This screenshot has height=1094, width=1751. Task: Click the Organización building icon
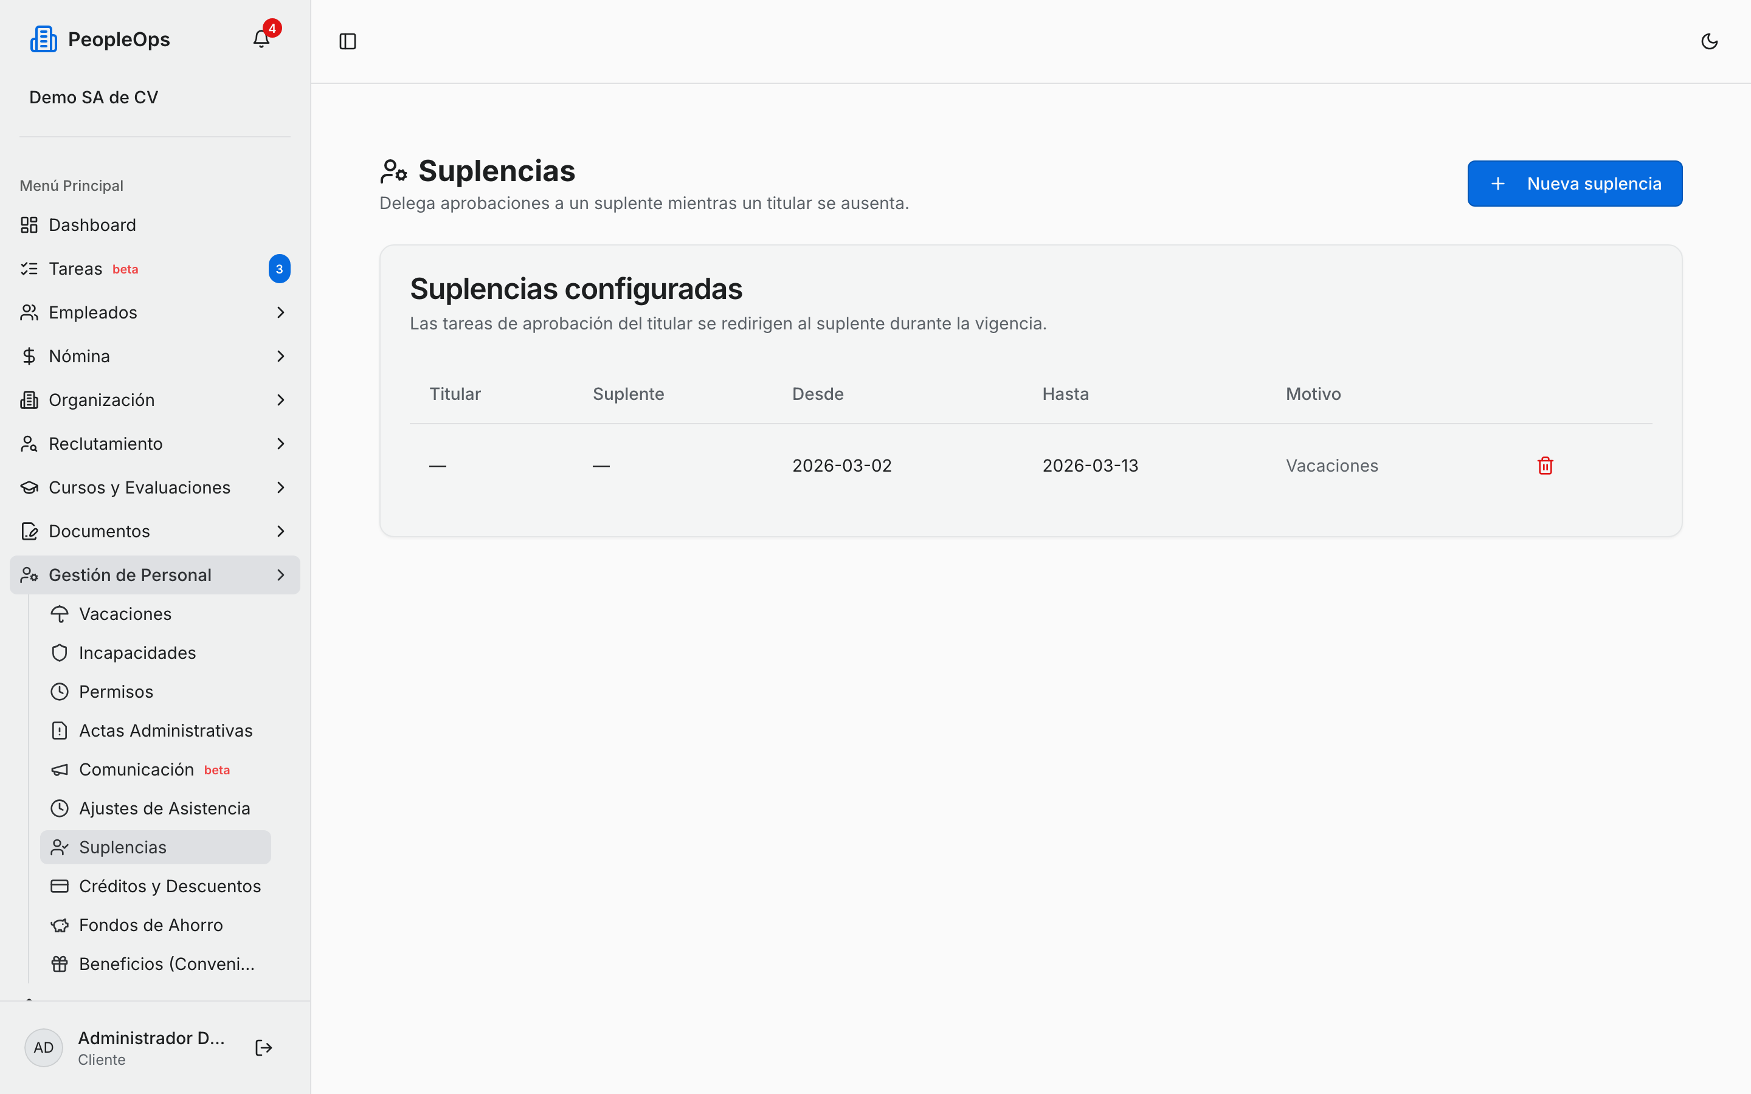(29, 400)
